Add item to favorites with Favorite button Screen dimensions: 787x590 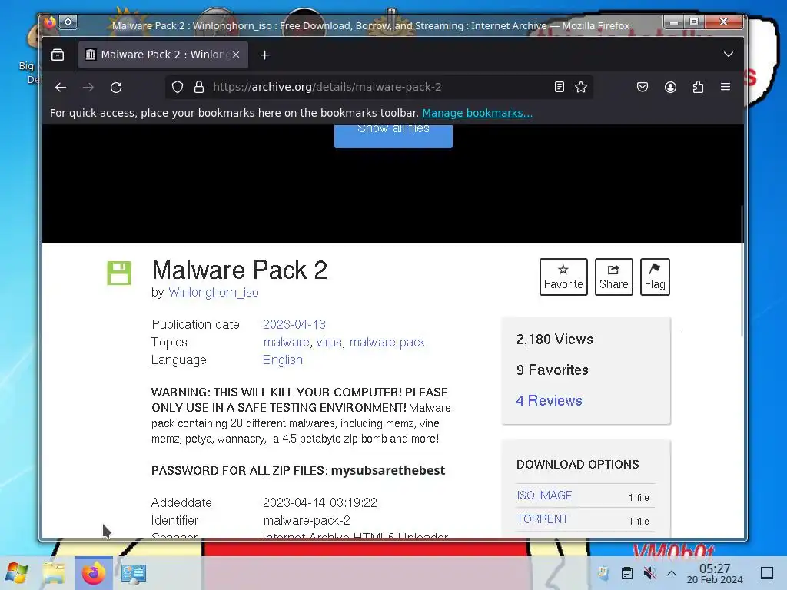point(563,277)
